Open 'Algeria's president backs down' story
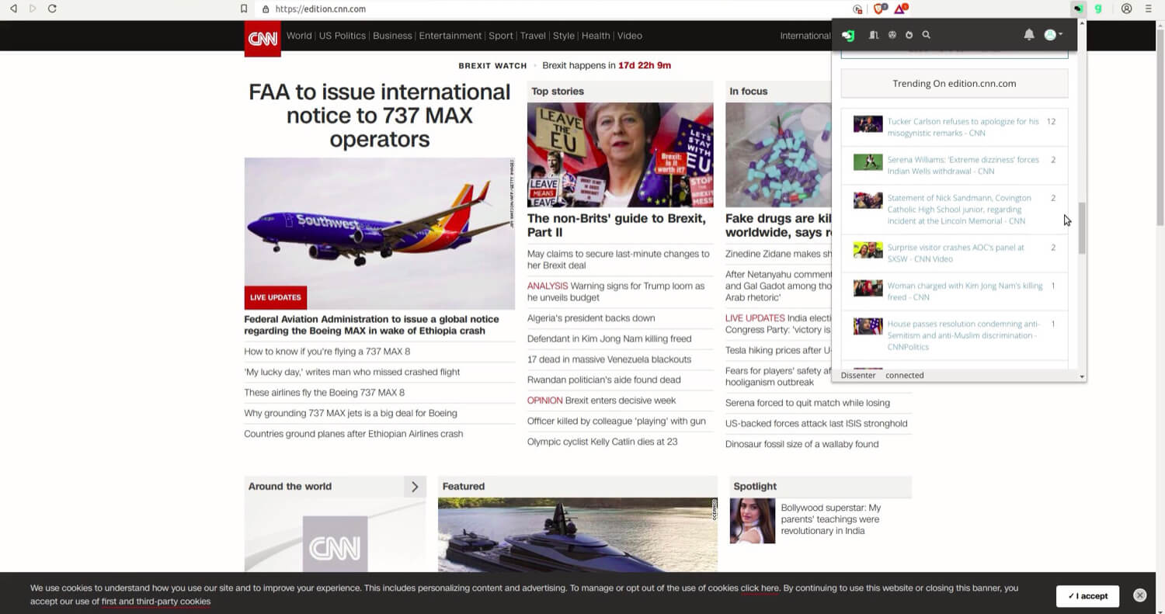Screen dimensions: 1165x614 [591, 318]
